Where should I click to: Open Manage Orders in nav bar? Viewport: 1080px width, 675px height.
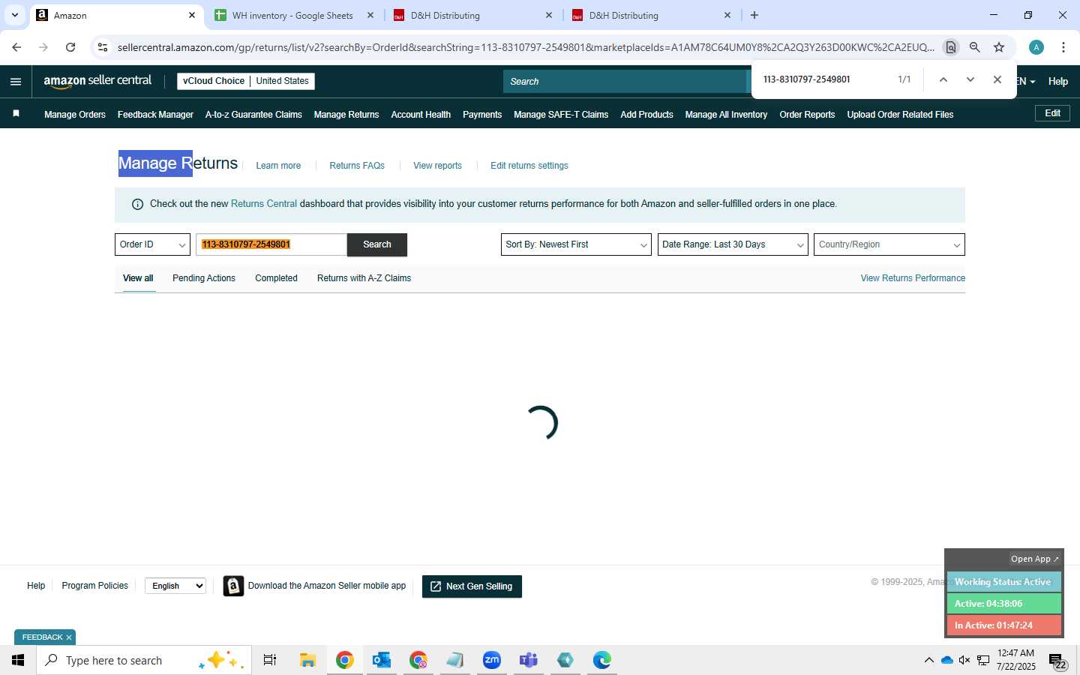point(75,115)
